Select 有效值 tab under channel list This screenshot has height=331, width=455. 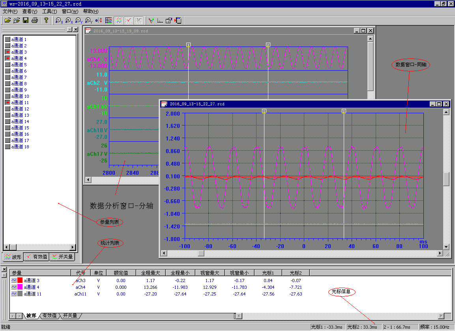pos(36,257)
